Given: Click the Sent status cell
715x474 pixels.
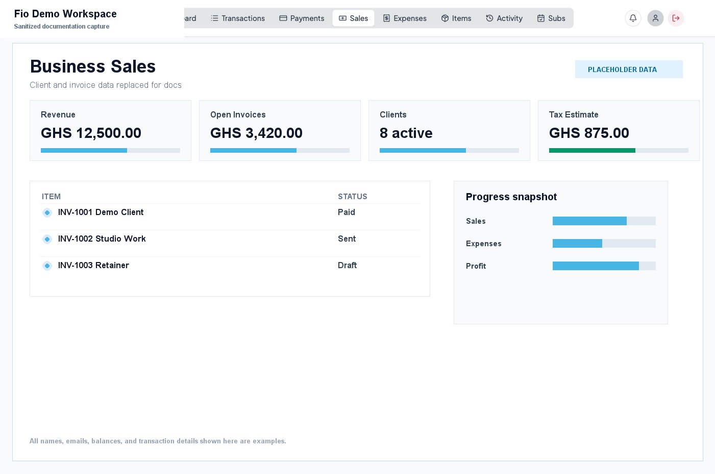Looking at the screenshot, I should click(x=347, y=239).
